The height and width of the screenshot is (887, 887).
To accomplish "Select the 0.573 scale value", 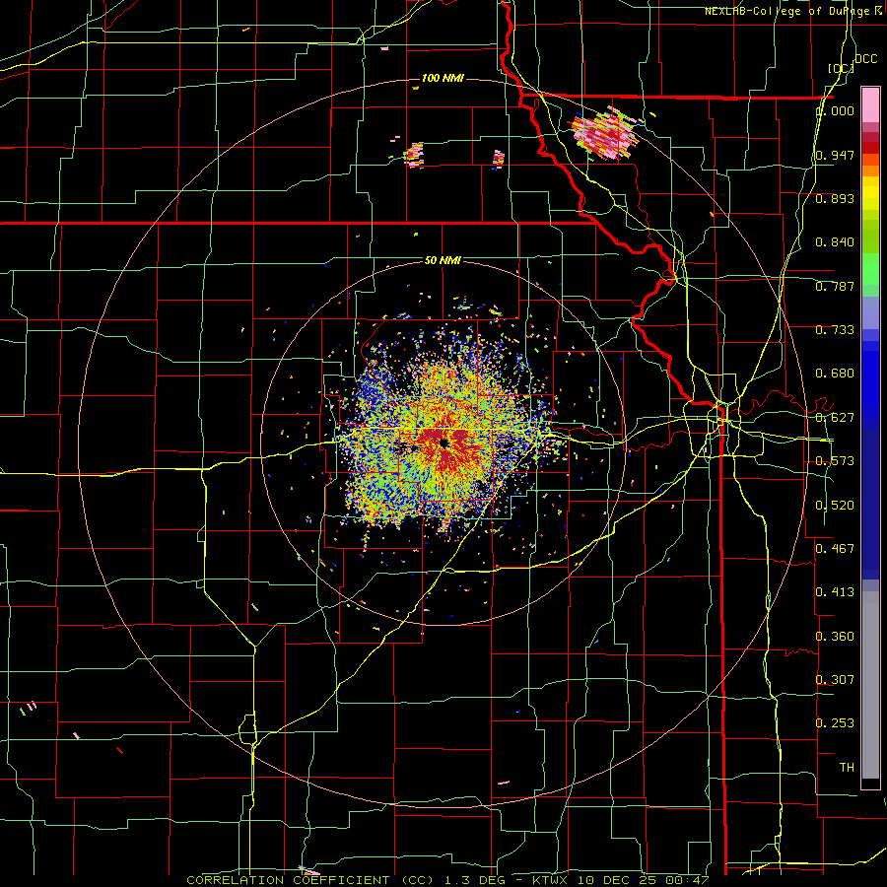I will point(835,461).
